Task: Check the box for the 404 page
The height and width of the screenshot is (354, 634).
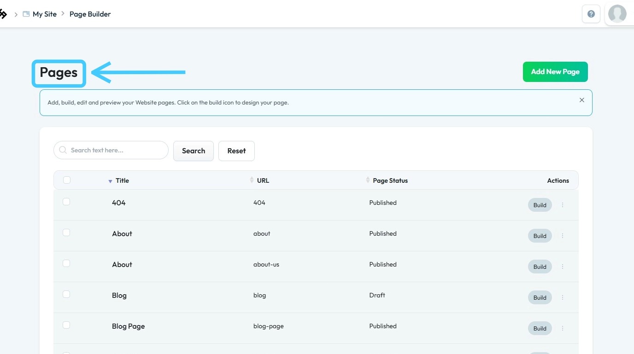Action: pos(66,202)
